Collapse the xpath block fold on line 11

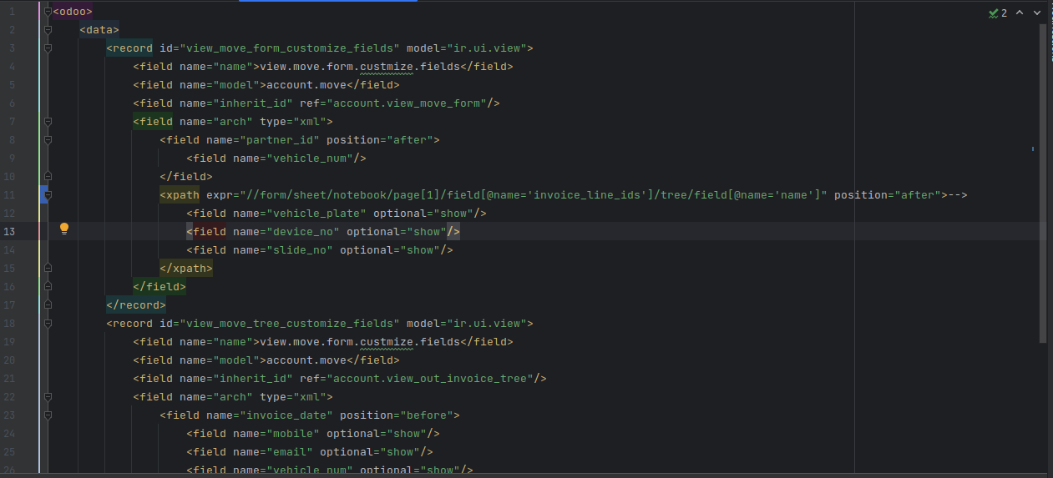click(48, 195)
